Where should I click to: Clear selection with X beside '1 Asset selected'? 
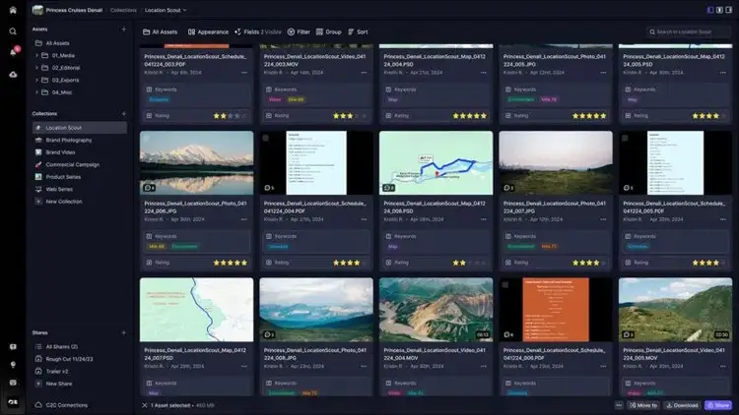point(145,405)
